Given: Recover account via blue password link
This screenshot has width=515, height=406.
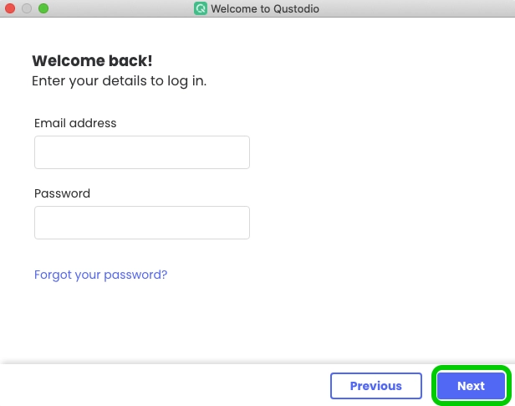Looking at the screenshot, I should pos(100,275).
